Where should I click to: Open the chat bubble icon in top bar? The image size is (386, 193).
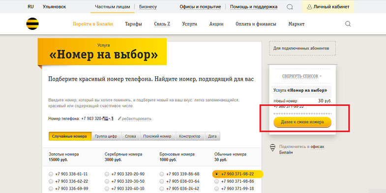[290, 7]
